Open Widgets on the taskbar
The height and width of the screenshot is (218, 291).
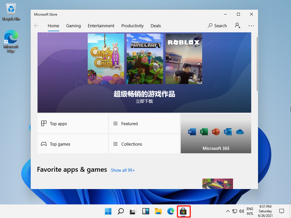point(146,211)
